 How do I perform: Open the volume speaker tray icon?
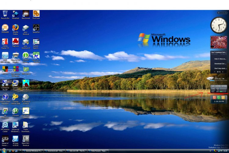pos(221,151)
